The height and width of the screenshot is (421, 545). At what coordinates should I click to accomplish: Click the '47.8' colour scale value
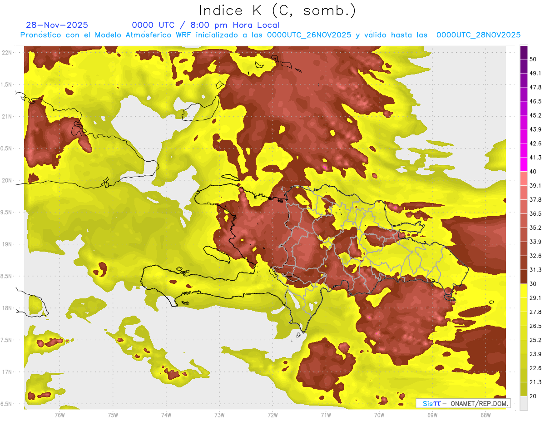tap(535, 87)
